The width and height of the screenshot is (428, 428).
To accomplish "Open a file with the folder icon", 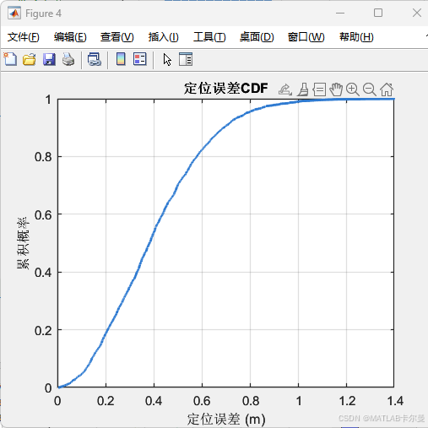I will click(30, 59).
